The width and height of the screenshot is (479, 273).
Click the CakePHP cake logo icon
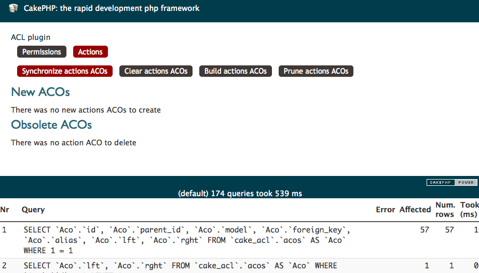[13, 8]
